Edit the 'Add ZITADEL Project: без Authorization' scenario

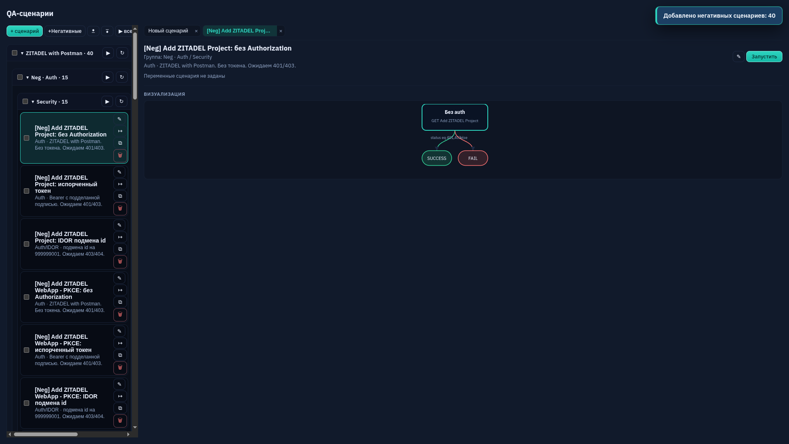tap(120, 119)
